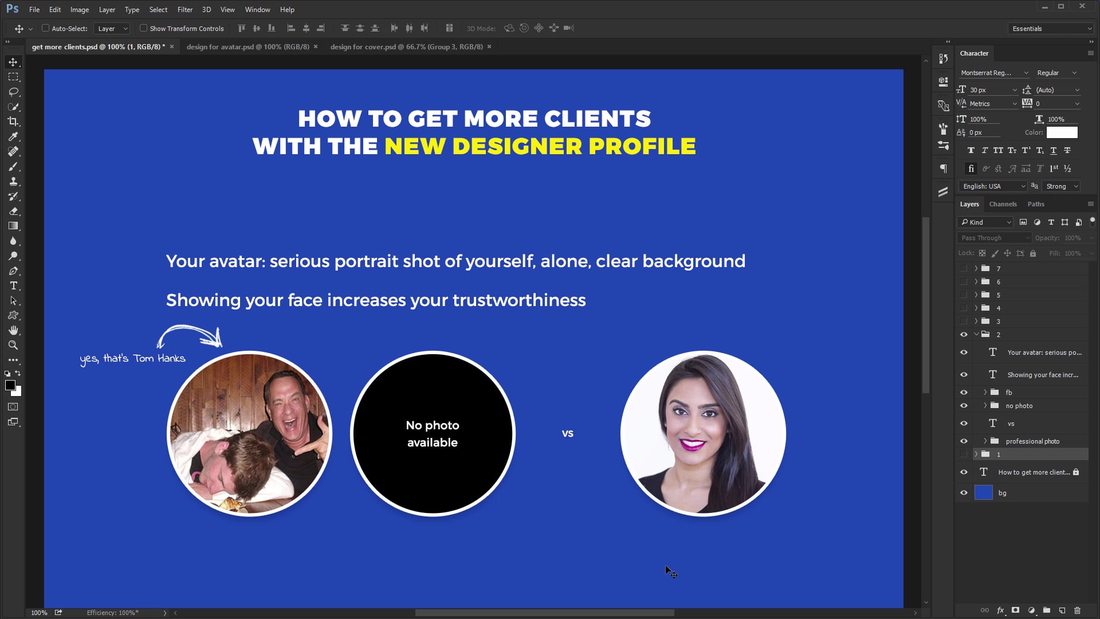Select the Crop tool
The height and width of the screenshot is (619, 1100).
click(14, 122)
